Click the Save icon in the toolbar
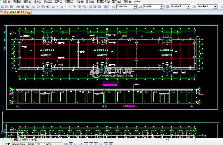 click(12, 7)
